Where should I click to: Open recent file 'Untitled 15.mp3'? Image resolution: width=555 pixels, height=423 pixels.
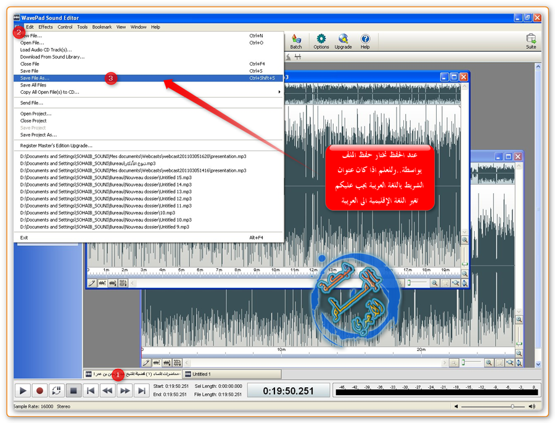[x=106, y=177]
